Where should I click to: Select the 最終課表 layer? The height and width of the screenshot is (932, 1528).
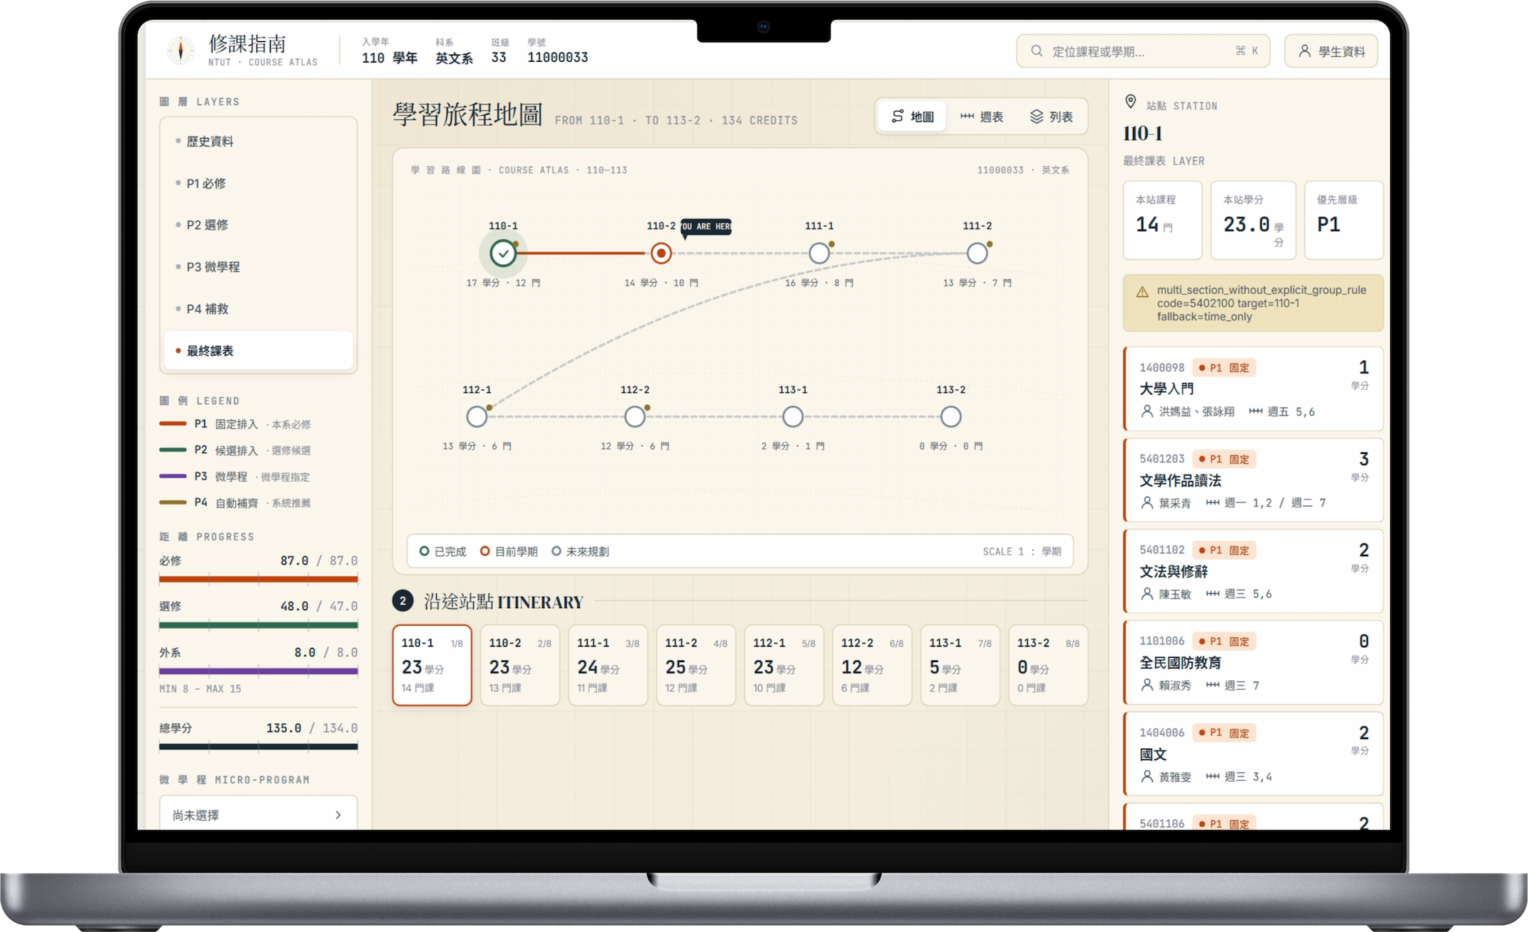(259, 350)
